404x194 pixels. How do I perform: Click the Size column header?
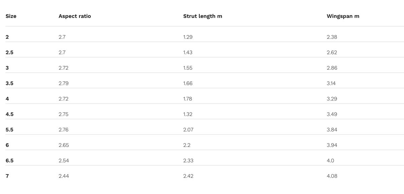[11, 16]
